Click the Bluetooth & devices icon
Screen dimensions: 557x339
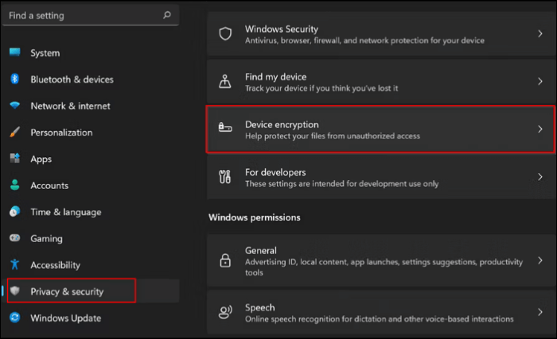click(14, 79)
